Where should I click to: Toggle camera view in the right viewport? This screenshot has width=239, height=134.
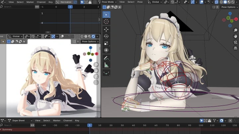pos(235,42)
